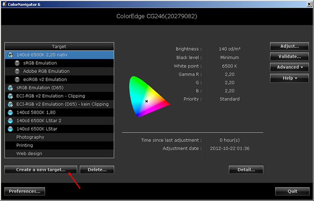
Task: Click the adjustment date 2012-10-22 01:36
Action: pos(230,148)
